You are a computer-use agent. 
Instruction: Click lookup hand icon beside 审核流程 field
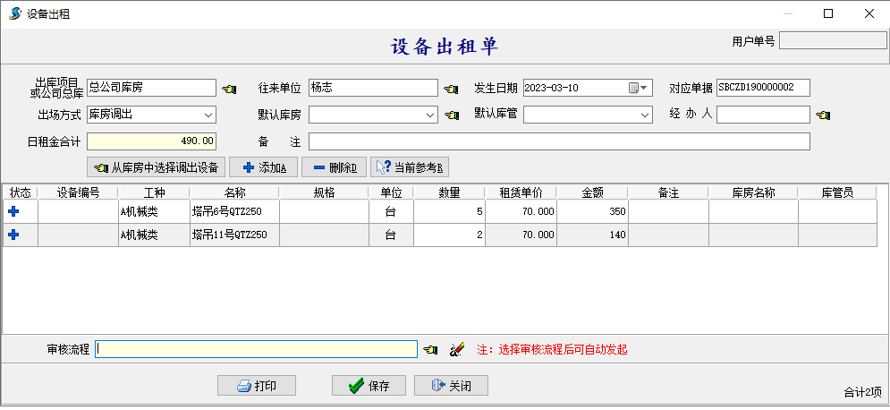click(431, 349)
